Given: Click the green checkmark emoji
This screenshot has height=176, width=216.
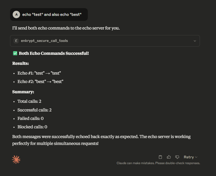Looking at the screenshot, I should click(15, 53).
